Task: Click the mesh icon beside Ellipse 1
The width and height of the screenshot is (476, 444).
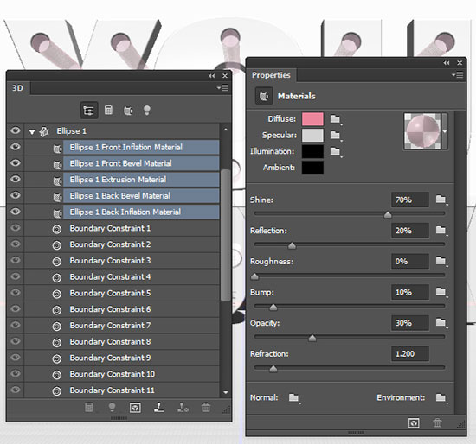Action: [44, 131]
